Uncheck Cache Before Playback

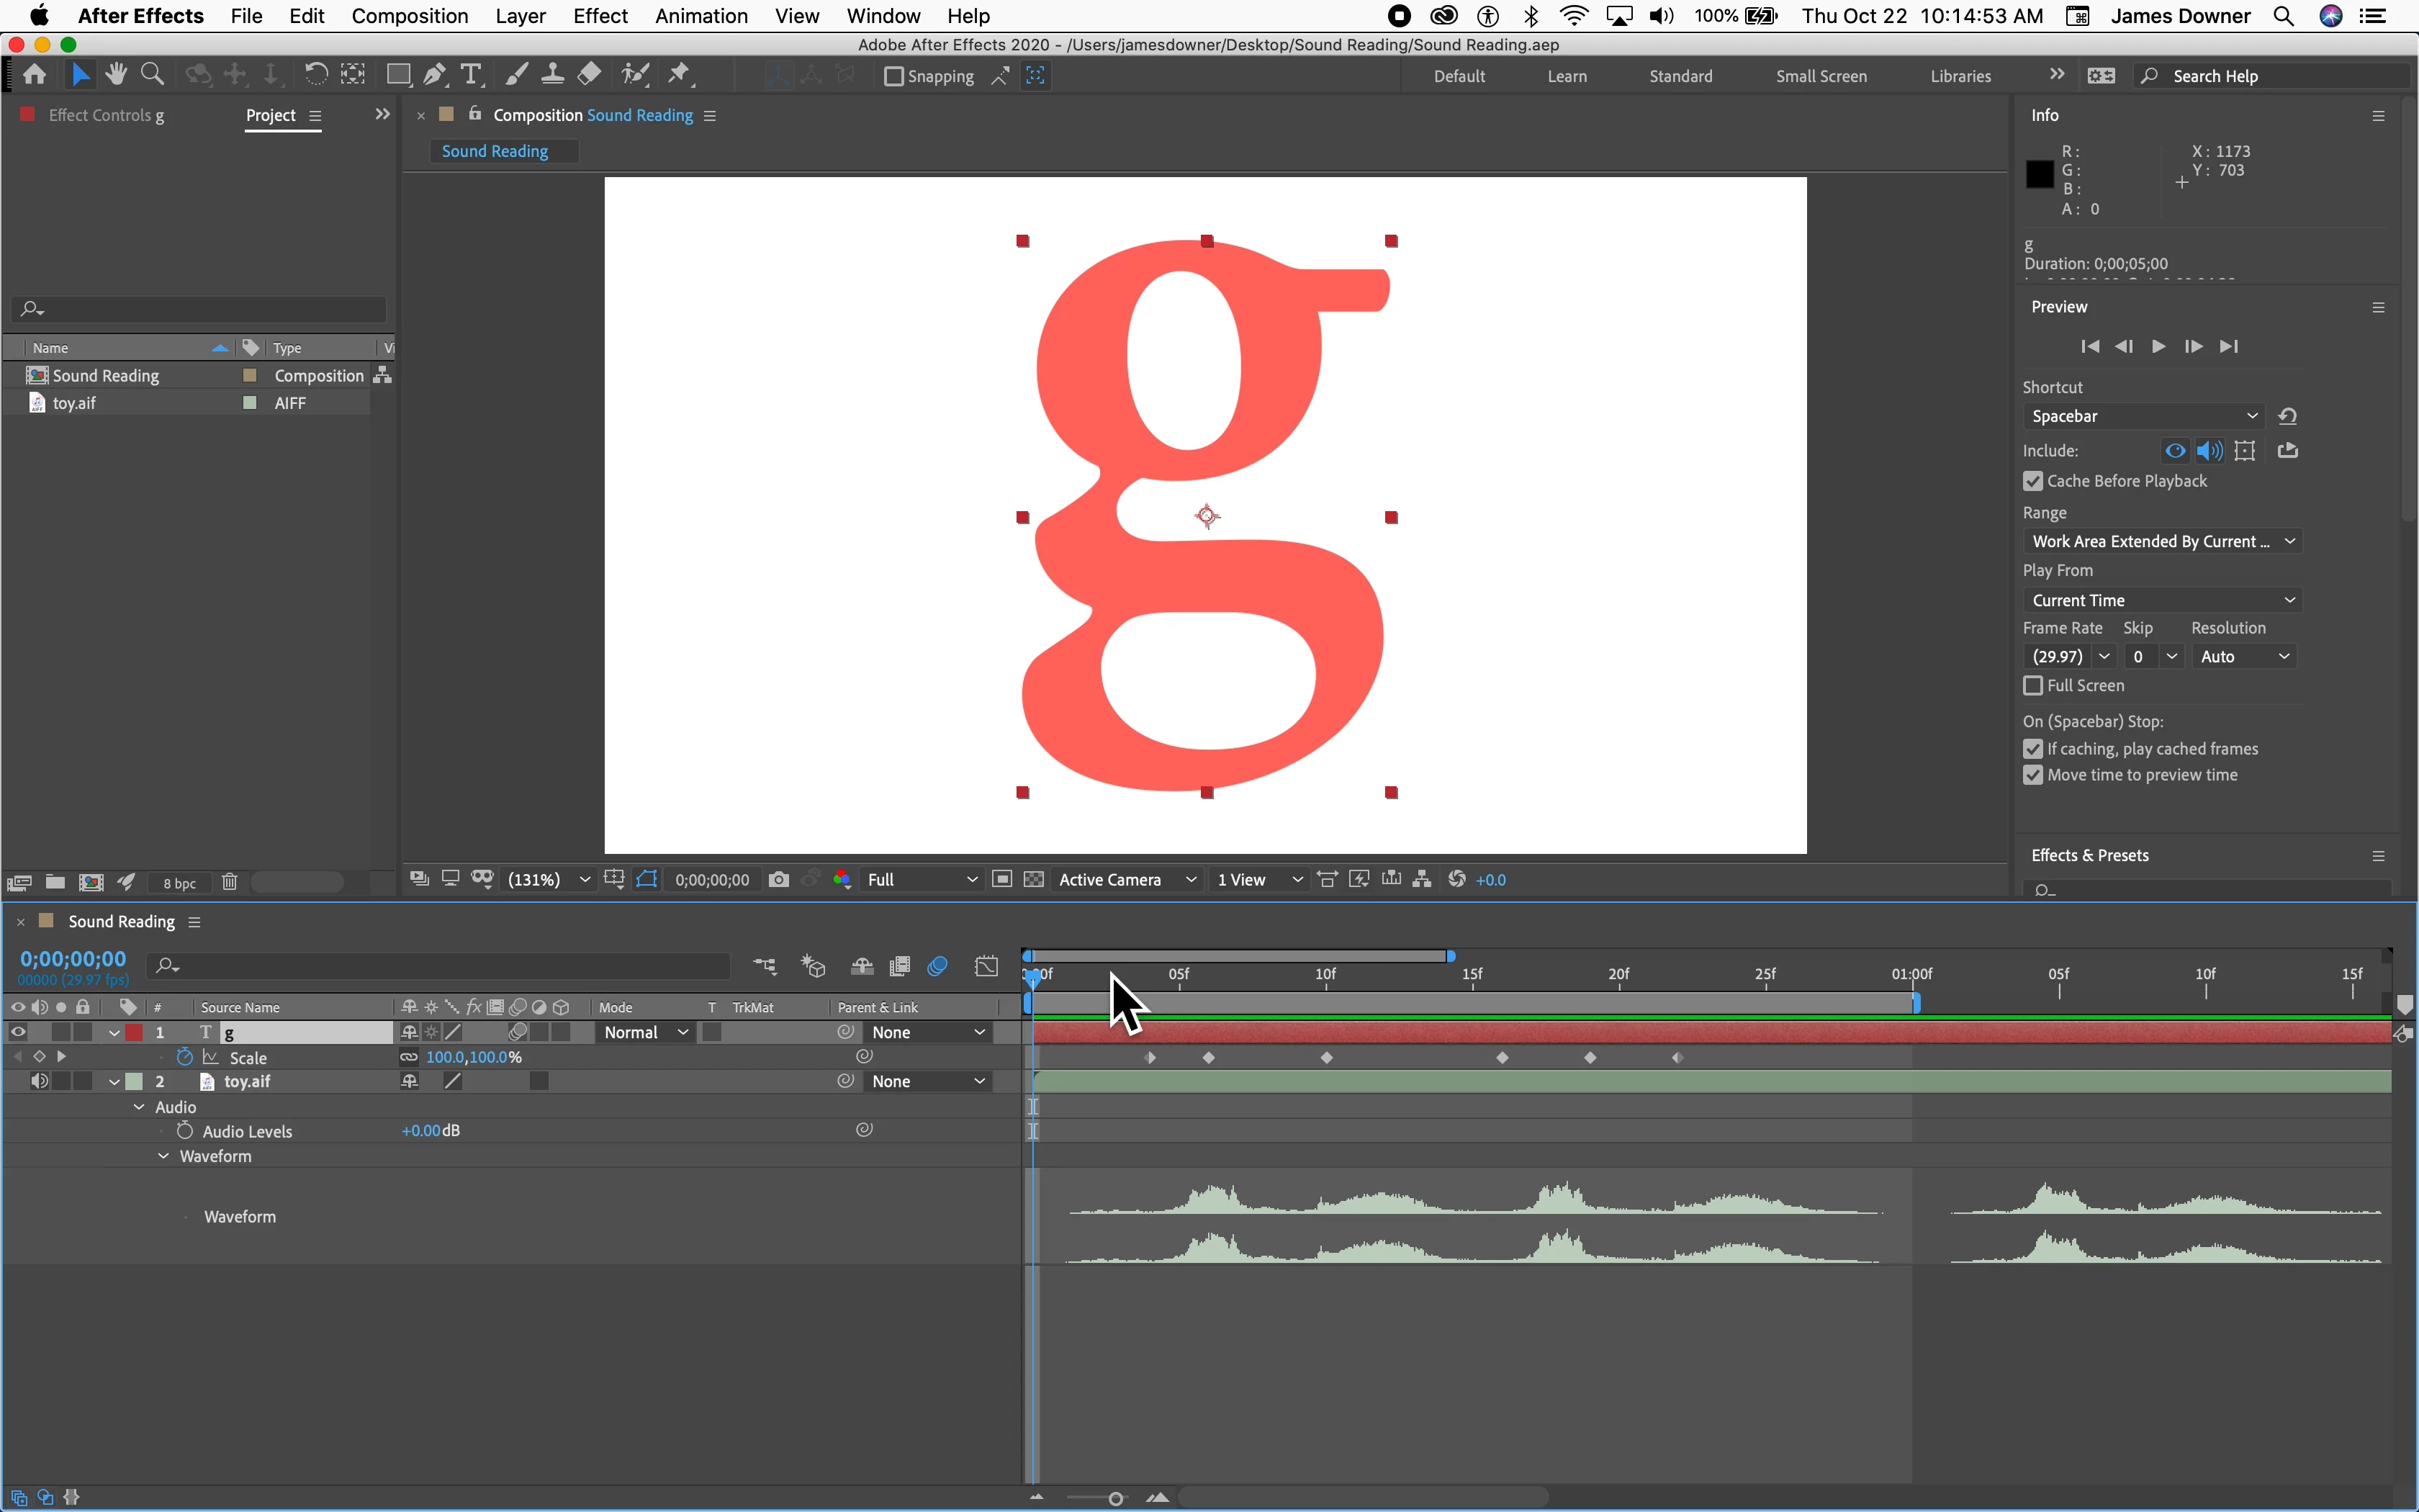click(2032, 481)
